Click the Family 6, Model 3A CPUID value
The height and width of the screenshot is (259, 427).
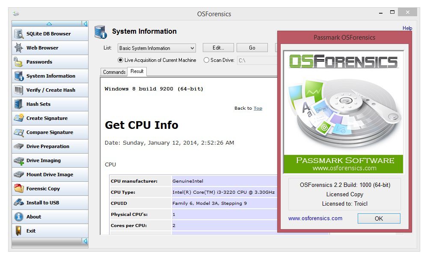209,204
